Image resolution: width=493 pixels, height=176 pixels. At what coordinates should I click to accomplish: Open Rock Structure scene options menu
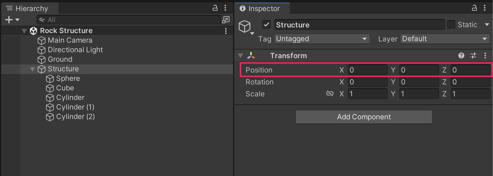pos(226,31)
